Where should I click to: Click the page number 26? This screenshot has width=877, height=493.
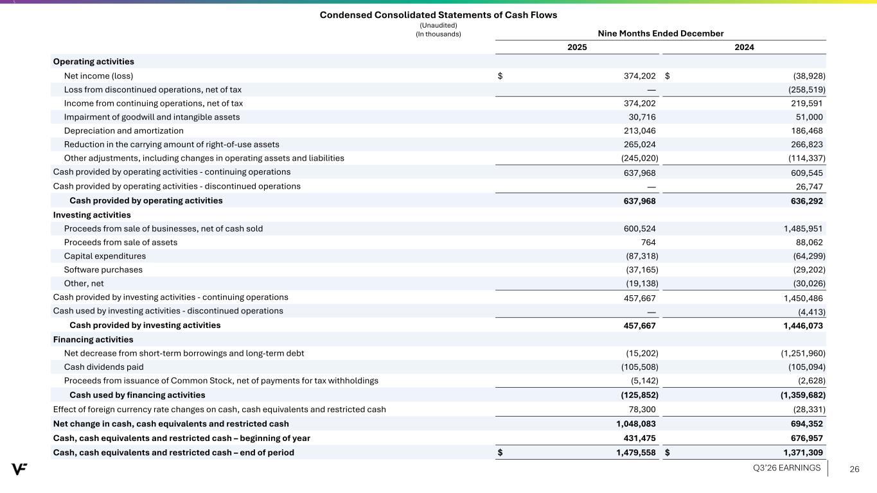[x=855, y=469]
